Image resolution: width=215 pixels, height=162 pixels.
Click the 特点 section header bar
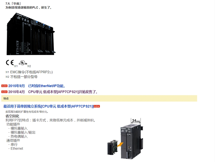99,98
